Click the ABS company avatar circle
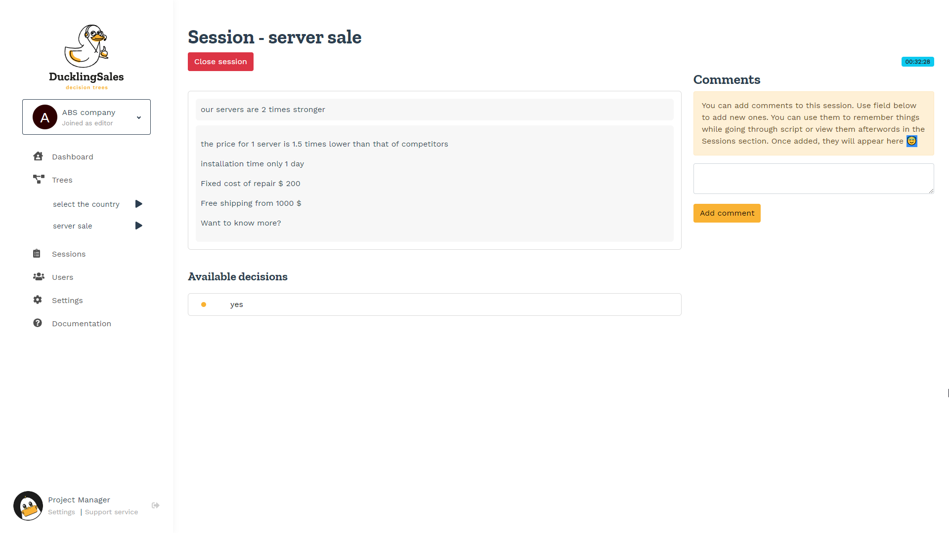Screen dimensions: 949x533 [45, 117]
